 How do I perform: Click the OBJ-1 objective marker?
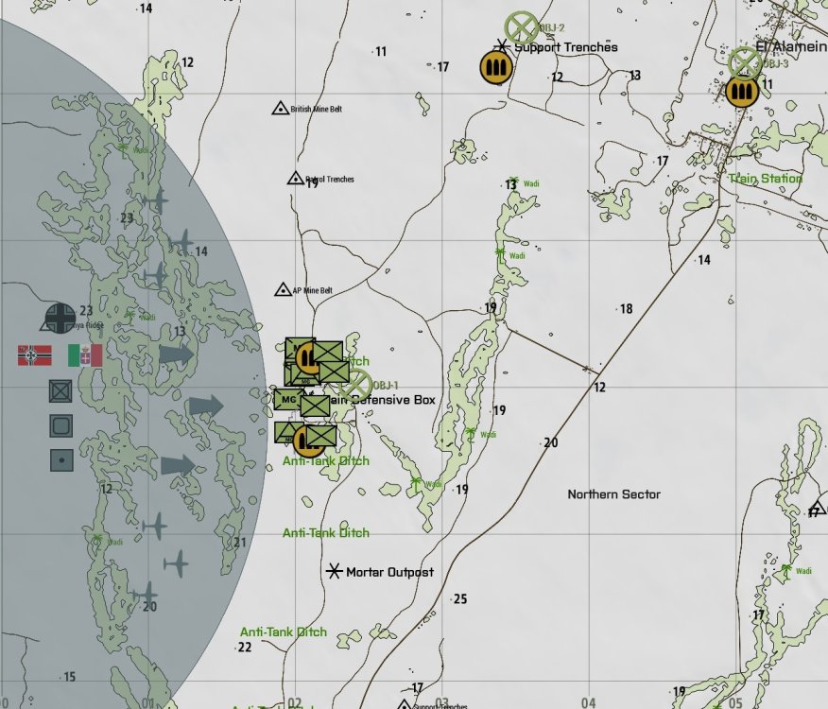point(355,386)
